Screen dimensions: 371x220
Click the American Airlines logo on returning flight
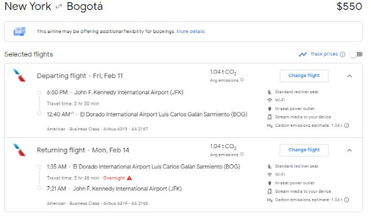click(x=20, y=150)
